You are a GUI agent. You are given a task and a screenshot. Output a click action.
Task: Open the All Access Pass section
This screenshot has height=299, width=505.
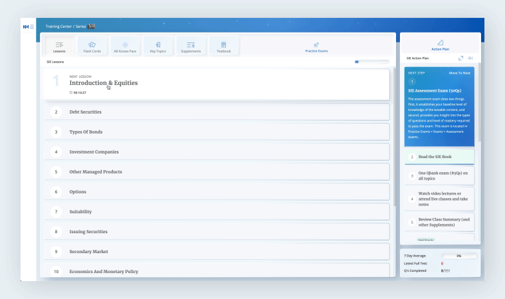click(125, 47)
